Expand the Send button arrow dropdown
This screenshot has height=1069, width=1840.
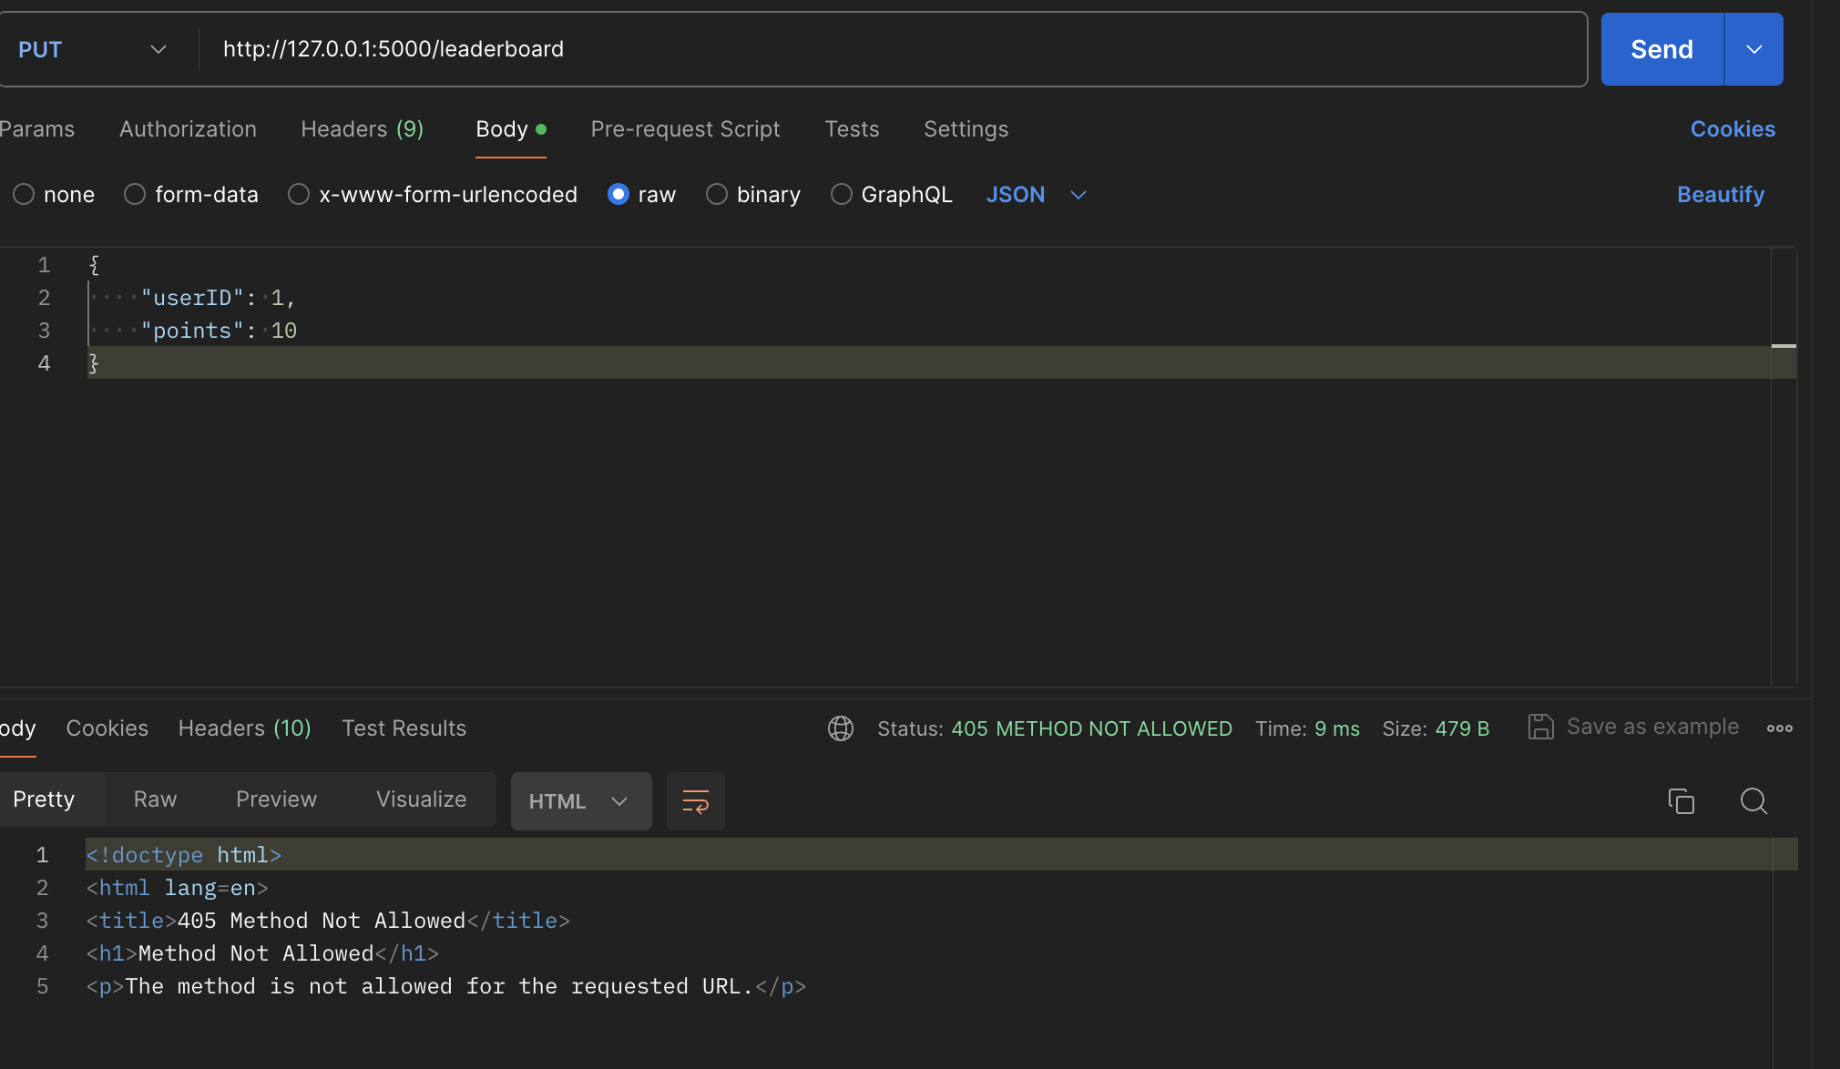1753,49
